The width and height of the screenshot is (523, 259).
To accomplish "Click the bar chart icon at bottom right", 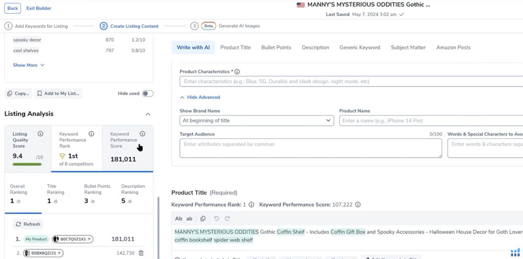I will coord(515,252).
